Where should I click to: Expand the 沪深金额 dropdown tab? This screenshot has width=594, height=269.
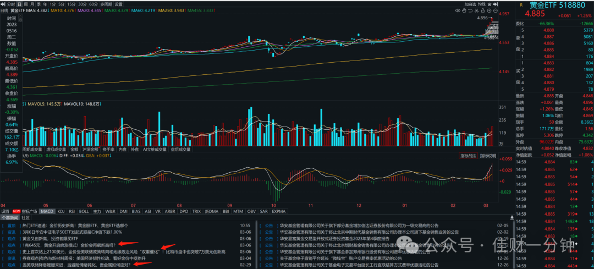[91, 150]
